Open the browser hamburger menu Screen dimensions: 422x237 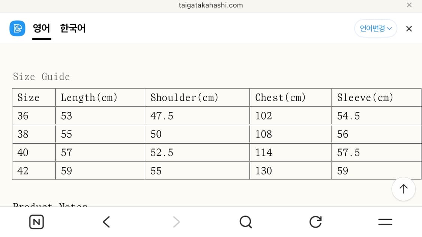pyautogui.click(x=385, y=222)
